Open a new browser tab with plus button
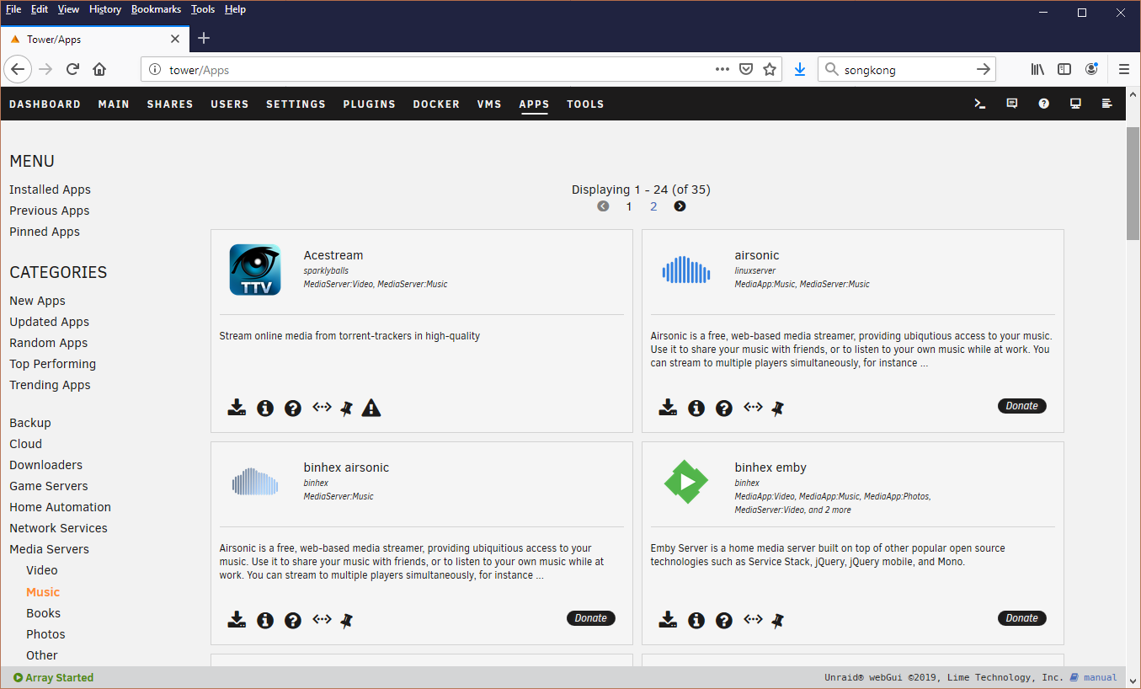The image size is (1141, 689). point(204,38)
